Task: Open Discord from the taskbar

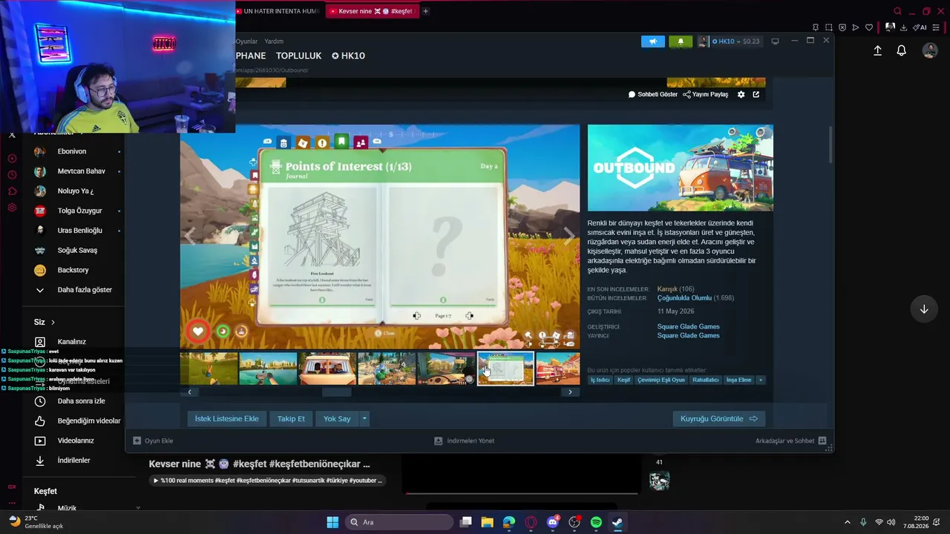Action: click(x=552, y=522)
